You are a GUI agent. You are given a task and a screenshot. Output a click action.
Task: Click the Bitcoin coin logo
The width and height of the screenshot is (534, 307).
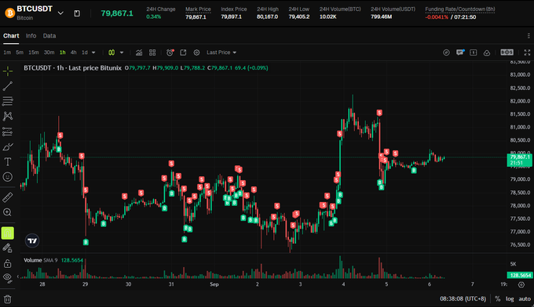tap(9, 13)
